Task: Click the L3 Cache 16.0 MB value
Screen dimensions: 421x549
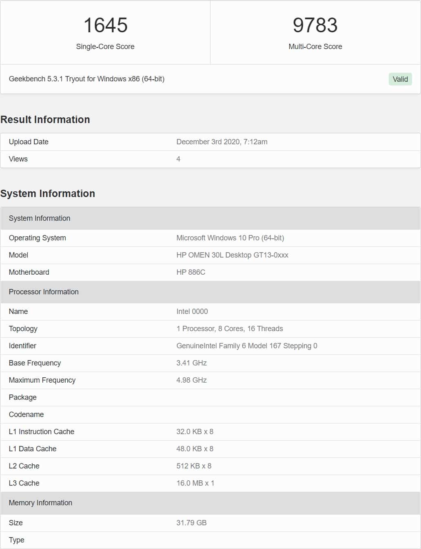Action: 195,483
